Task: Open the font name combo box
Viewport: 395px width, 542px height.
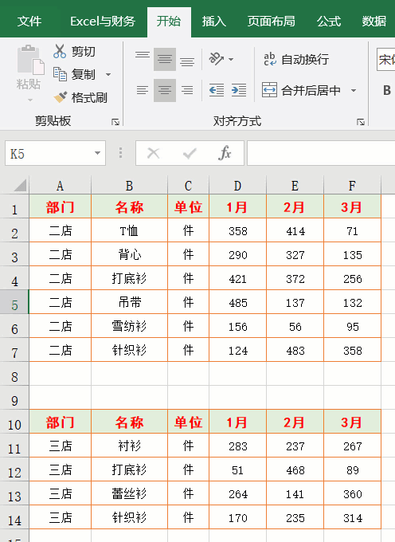Action: [x=386, y=60]
